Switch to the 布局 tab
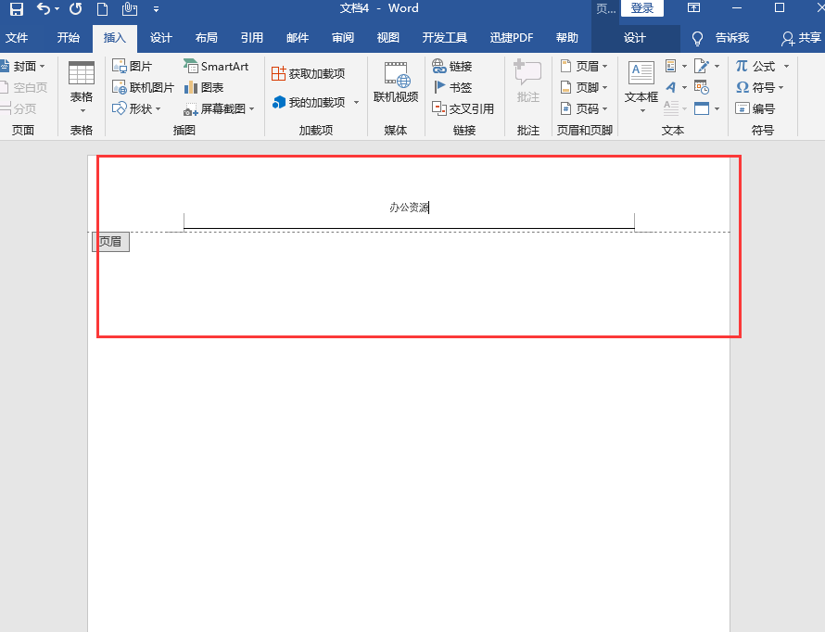The image size is (825, 632). [x=206, y=38]
